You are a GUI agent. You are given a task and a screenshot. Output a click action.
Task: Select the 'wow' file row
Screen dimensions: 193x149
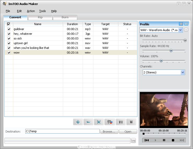click(71, 53)
